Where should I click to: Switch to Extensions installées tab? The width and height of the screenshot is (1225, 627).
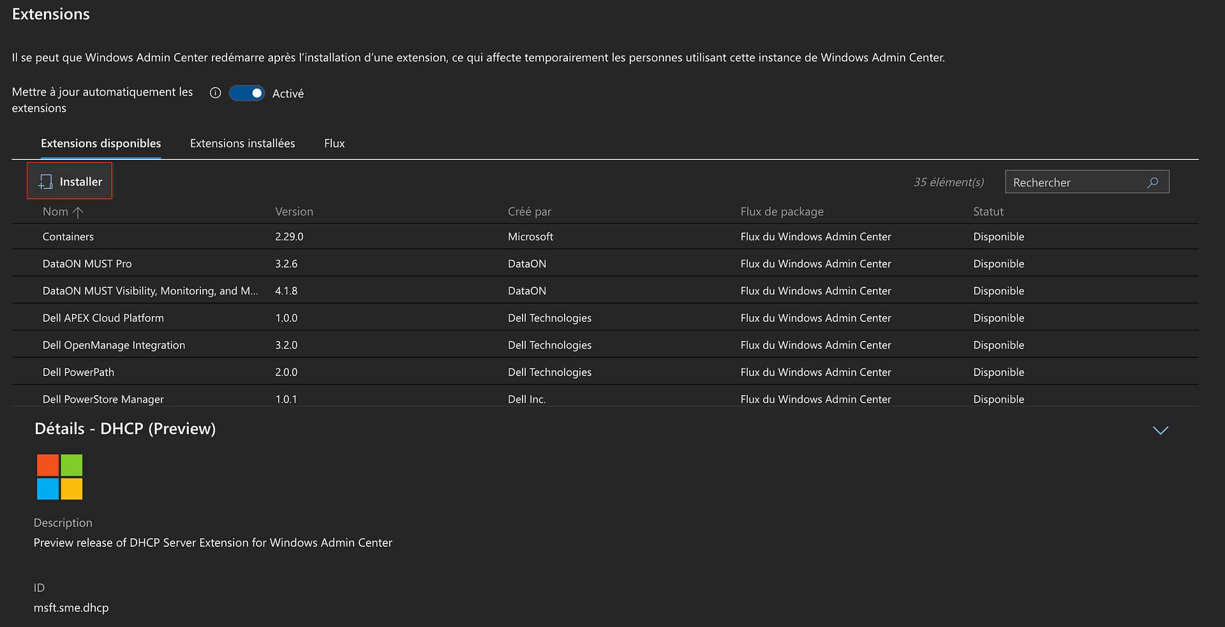242,143
